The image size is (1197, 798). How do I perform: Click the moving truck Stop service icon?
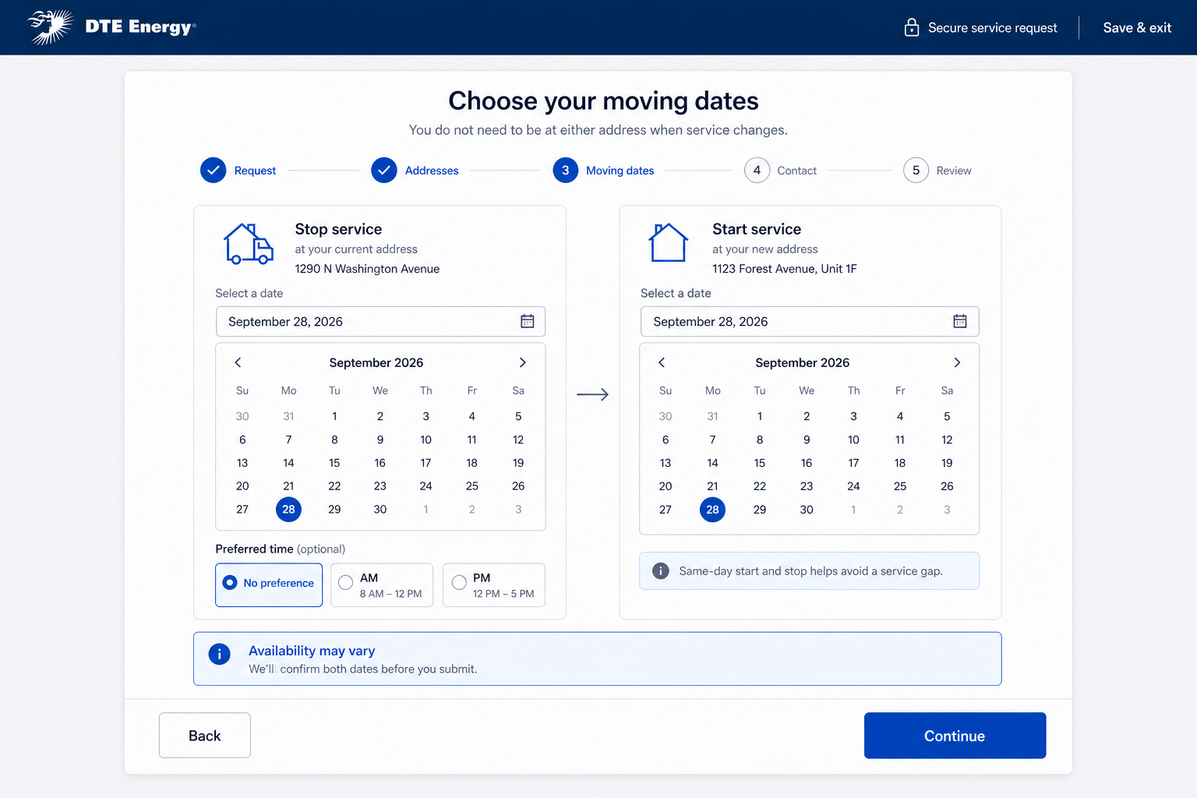249,244
